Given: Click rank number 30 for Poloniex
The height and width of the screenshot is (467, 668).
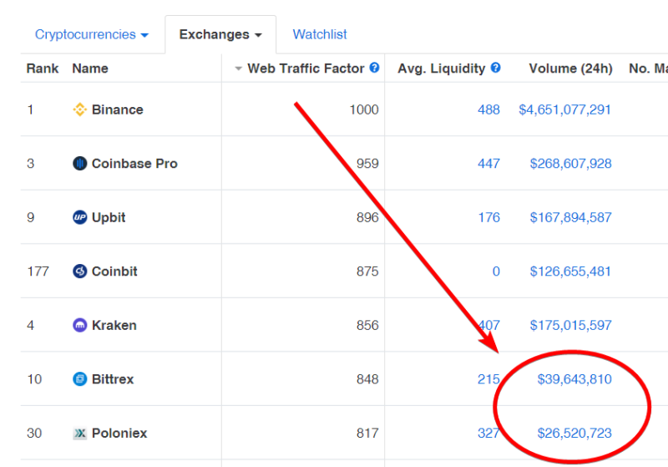Looking at the screenshot, I should click(34, 434).
